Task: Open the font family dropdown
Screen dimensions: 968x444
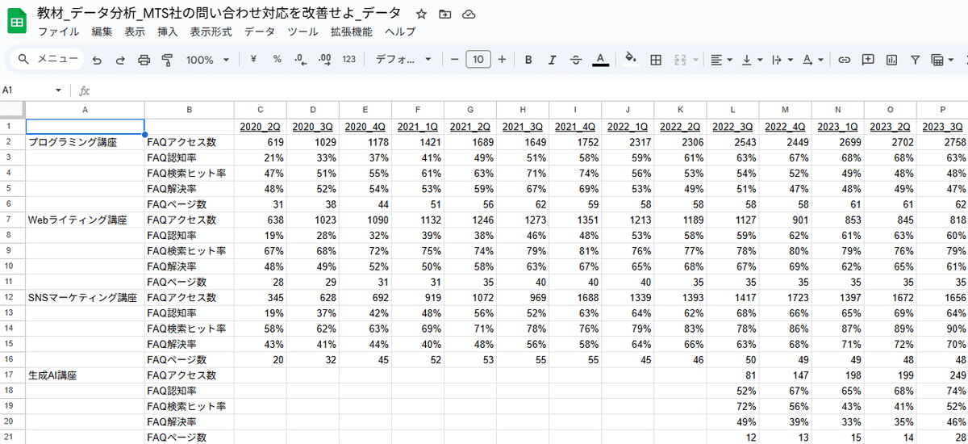Action: click(403, 60)
